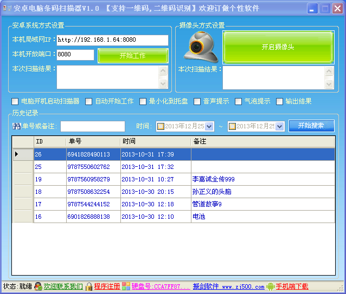Click the 开启摄像头 button
Viewport: 346px width, 294px height.
(278, 47)
